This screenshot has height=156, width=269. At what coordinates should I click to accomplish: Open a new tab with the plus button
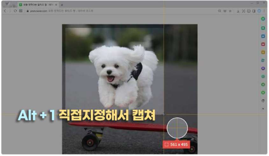(x=62, y=5)
